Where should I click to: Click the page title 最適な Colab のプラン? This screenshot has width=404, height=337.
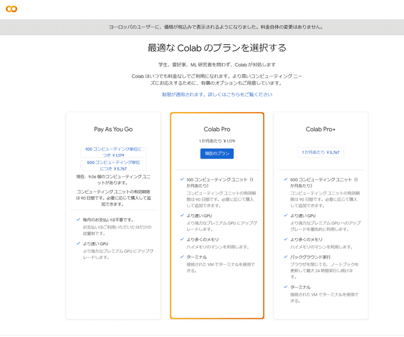pyautogui.click(x=217, y=47)
